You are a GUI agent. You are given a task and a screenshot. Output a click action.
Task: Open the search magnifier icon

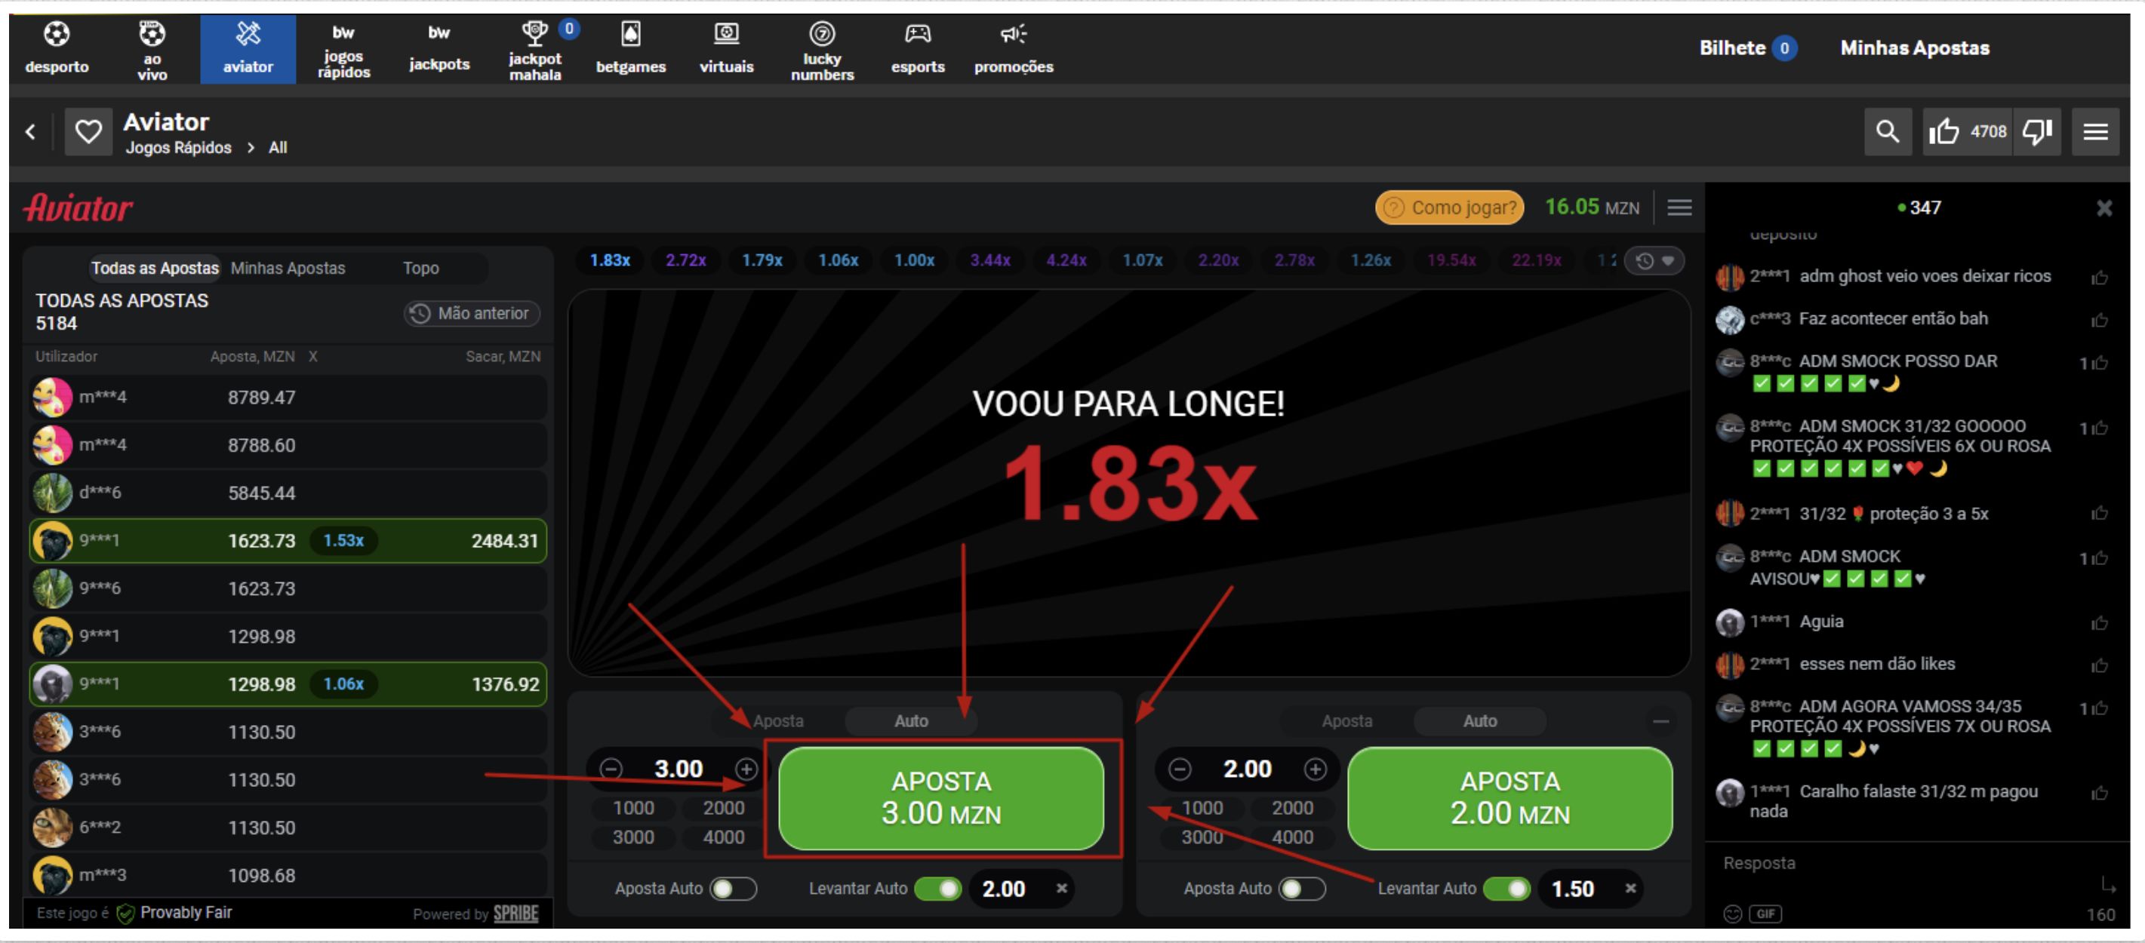tap(1887, 131)
